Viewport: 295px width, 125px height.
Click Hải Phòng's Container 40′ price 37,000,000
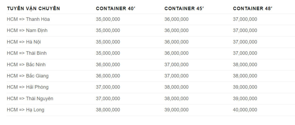coord(108,87)
